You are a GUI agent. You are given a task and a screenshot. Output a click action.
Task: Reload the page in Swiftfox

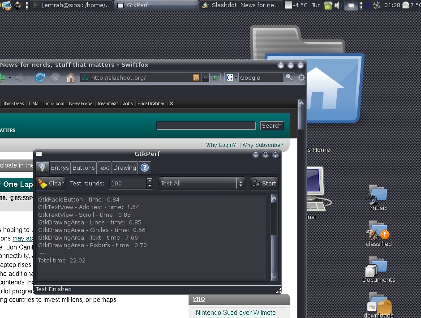coord(40,78)
